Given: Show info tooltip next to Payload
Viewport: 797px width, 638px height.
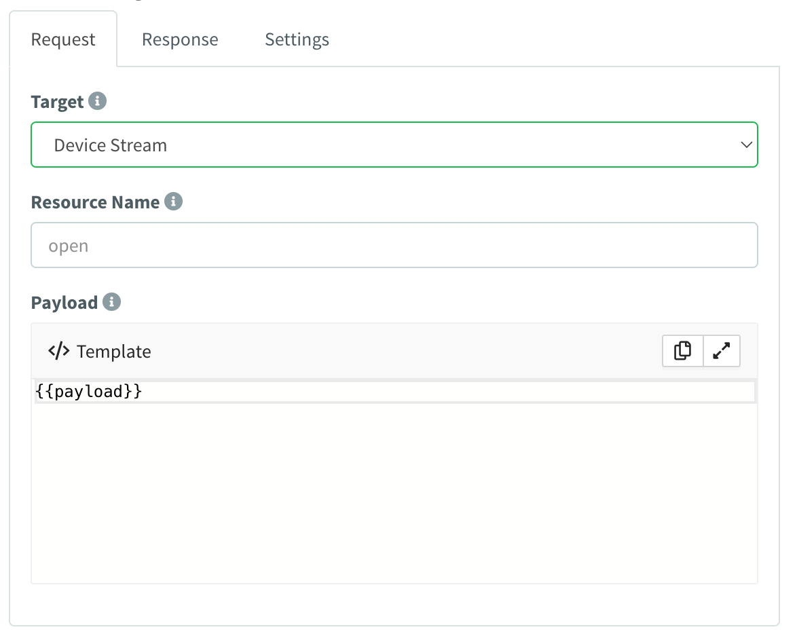Looking at the screenshot, I should [x=112, y=301].
